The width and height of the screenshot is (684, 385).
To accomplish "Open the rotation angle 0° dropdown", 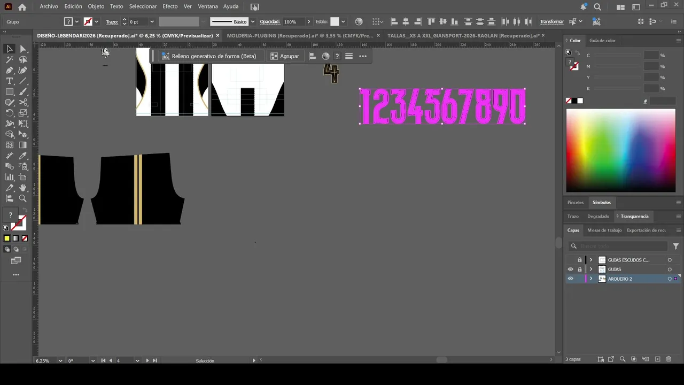I will (x=93, y=361).
